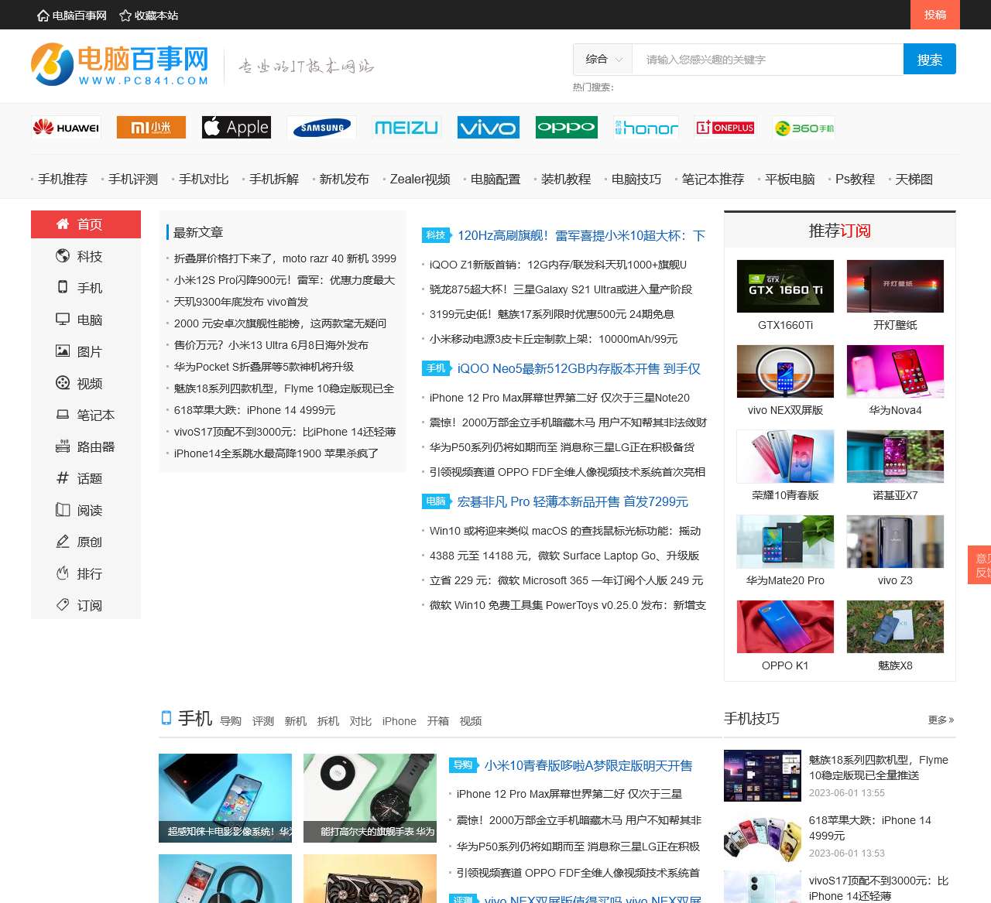Click the orange 投稿 button
This screenshot has height=903, width=991.
point(935,15)
